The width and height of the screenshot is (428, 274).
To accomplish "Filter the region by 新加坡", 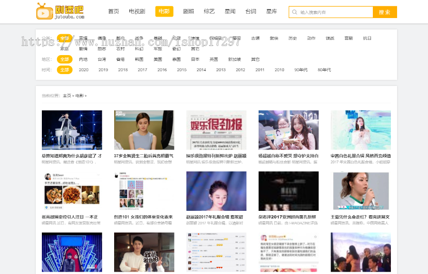I will coord(234,59).
